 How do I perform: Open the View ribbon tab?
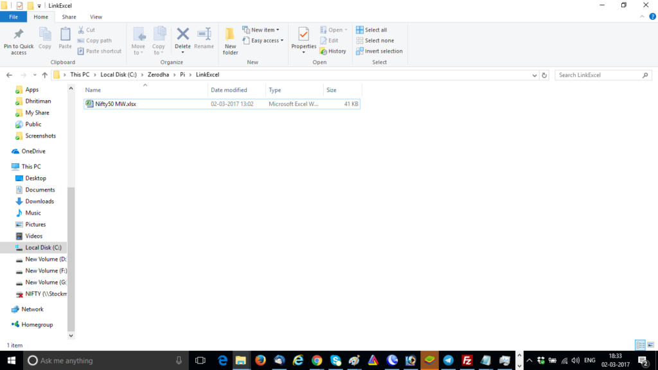pyautogui.click(x=96, y=17)
